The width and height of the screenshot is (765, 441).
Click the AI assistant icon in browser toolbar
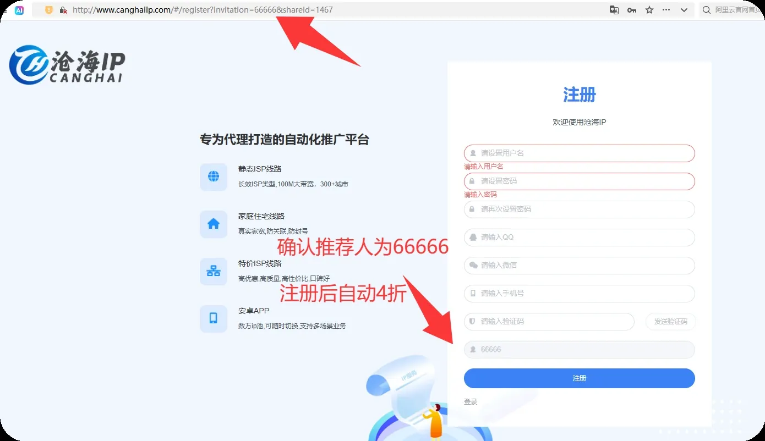coord(19,10)
